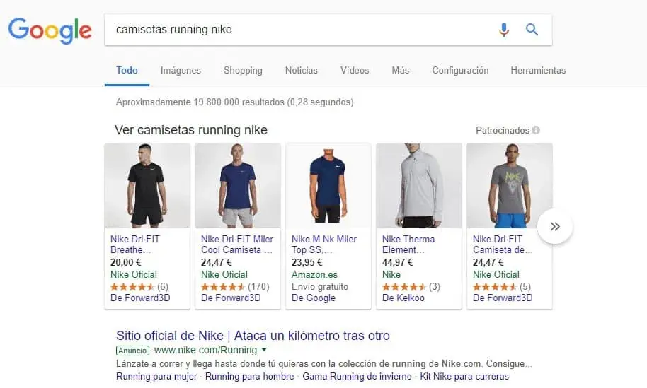
Task: Click Nike Dri-FIT Miler Cool Camiseta title
Action: (237, 245)
